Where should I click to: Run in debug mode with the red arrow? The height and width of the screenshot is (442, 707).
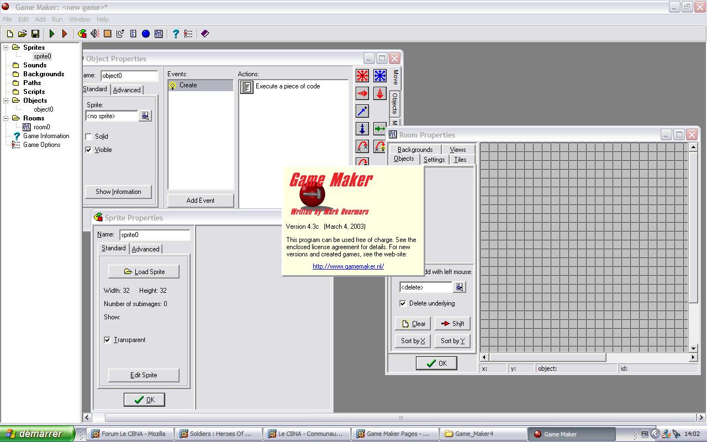tap(65, 34)
